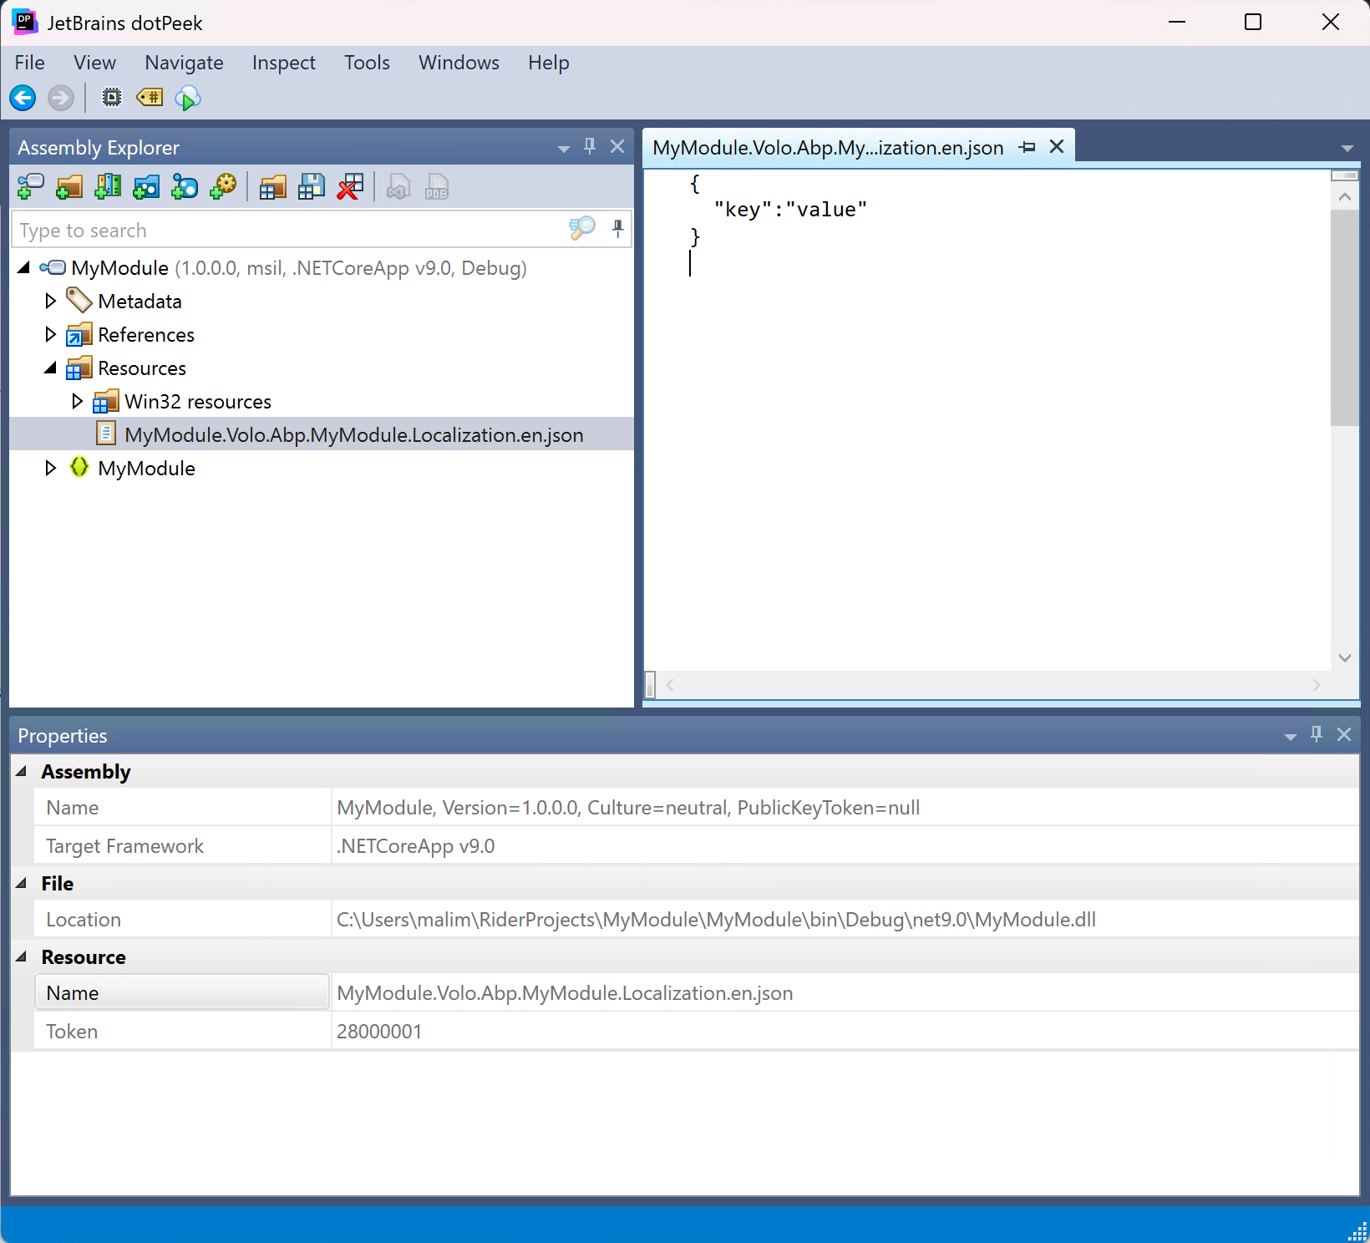Click the editor scroll down arrow
Image resolution: width=1370 pixels, height=1243 pixels.
click(1344, 657)
